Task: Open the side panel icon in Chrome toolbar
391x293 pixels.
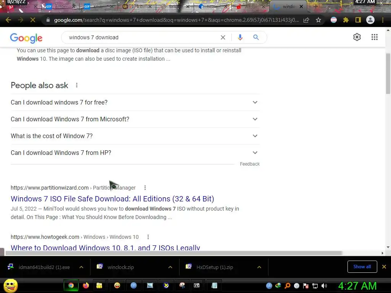Action: click(358, 20)
